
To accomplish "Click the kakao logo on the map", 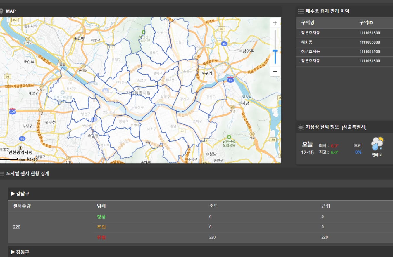I will coord(32,159).
